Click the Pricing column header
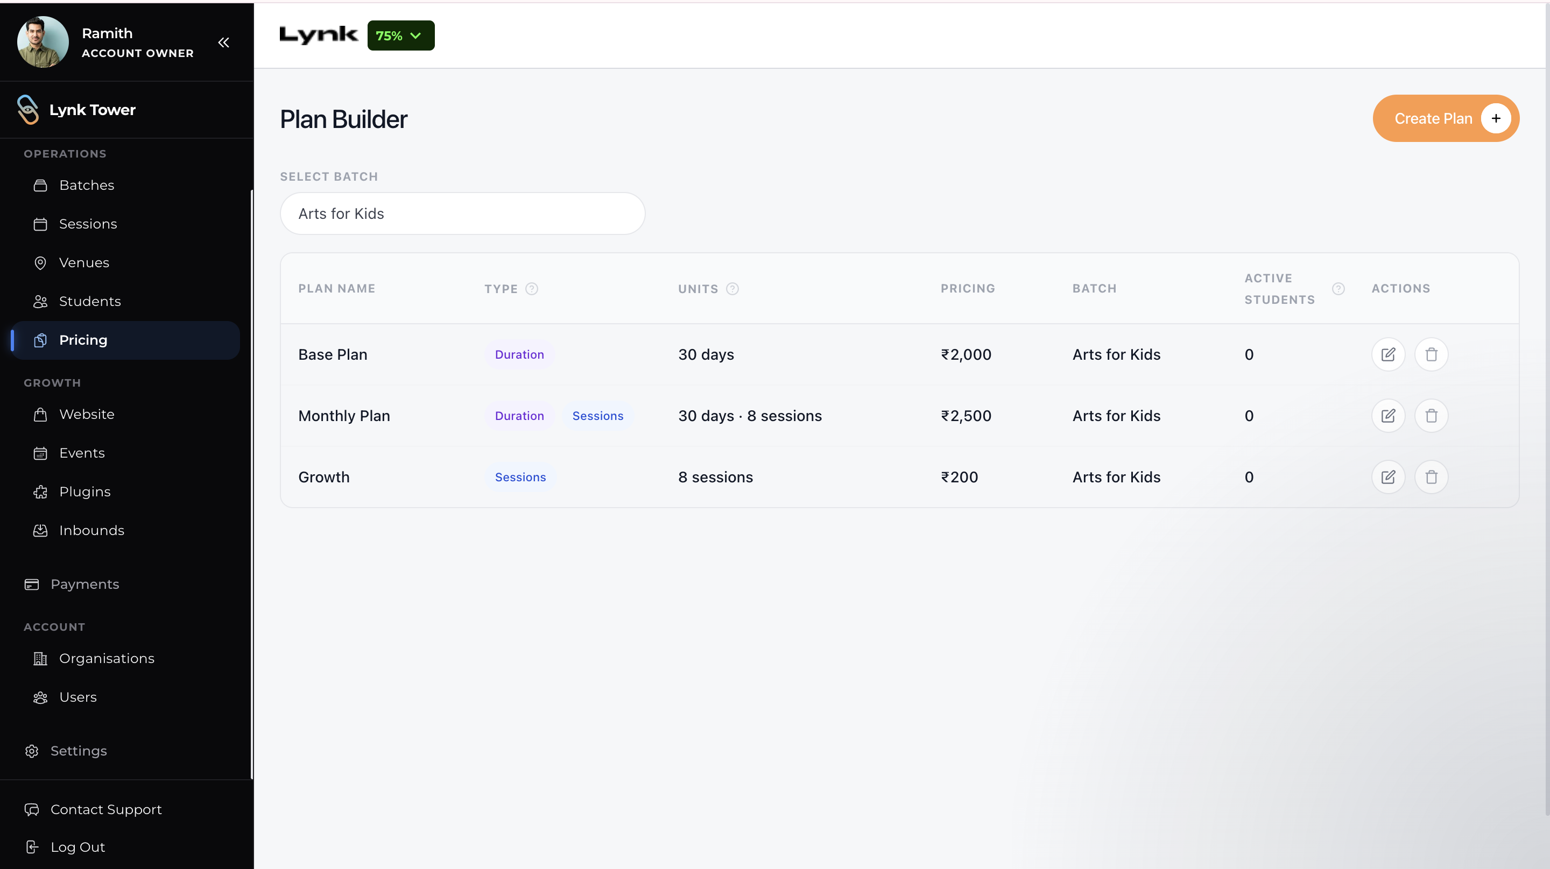 pyautogui.click(x=968, y=289)
